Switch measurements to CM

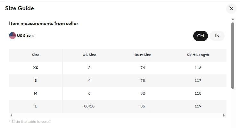coord(201,36)
